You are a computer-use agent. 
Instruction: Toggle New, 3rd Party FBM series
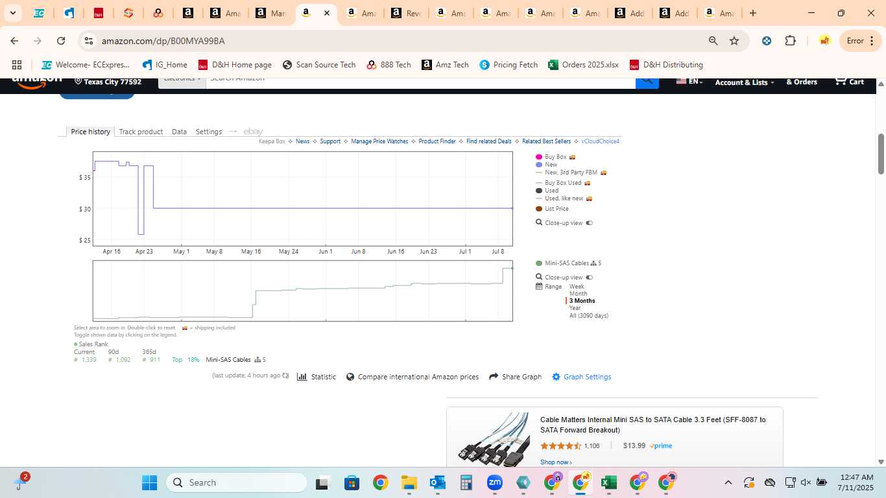click(x=571, y=172)
